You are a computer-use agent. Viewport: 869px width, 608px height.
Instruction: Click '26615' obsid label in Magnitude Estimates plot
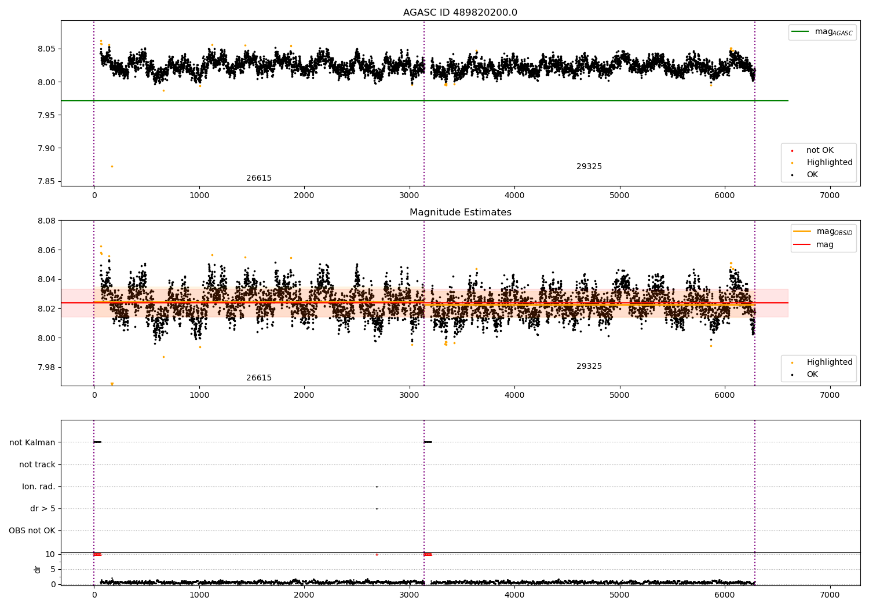(259, 378)
